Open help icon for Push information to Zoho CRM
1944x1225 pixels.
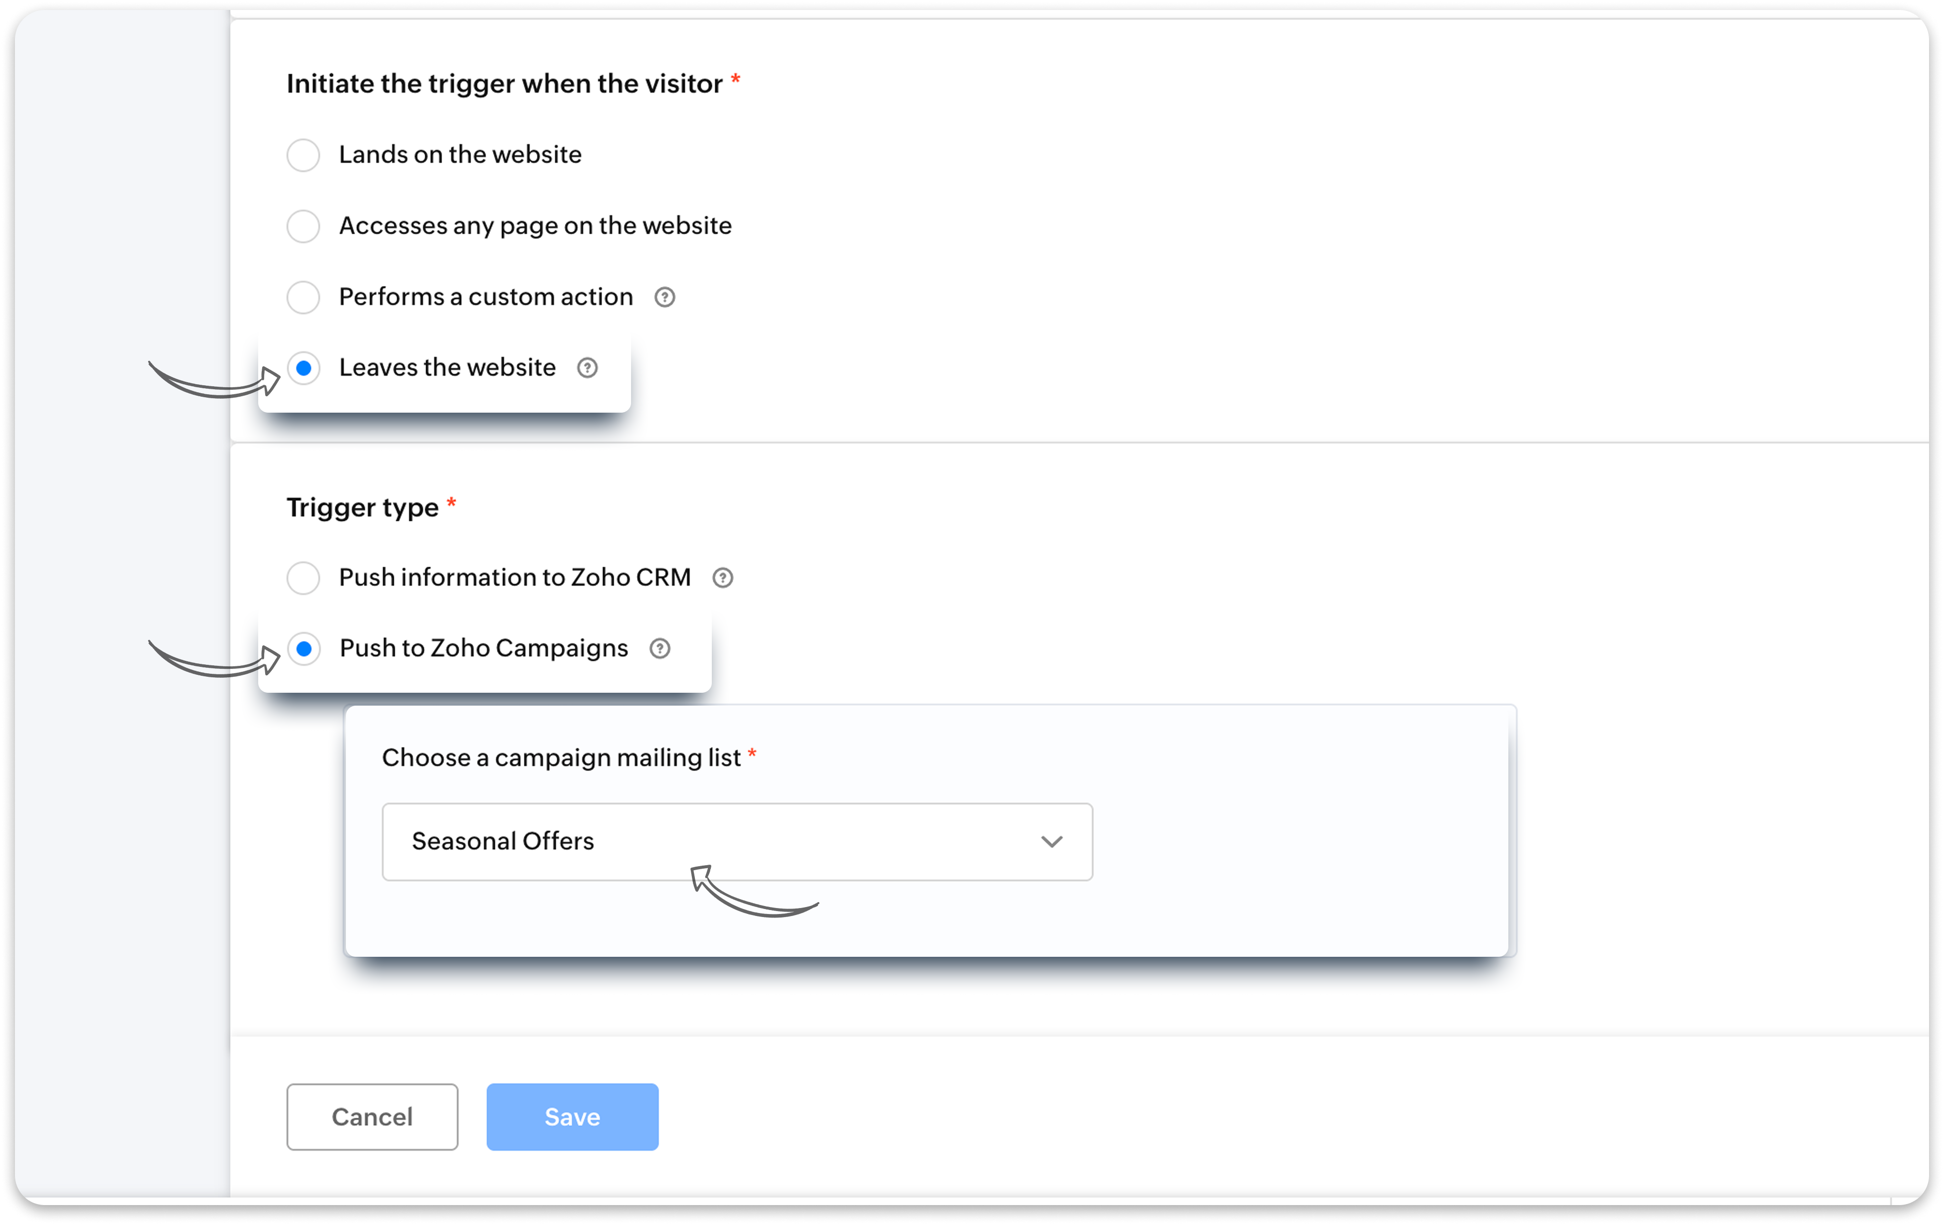(x=723, y=578)
